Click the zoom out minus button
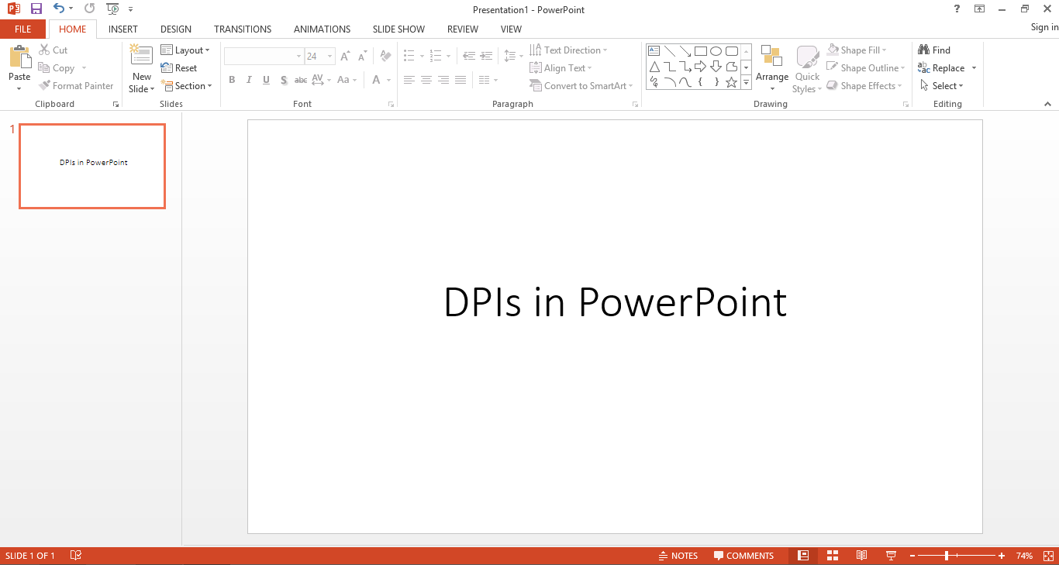 point(912,556)
